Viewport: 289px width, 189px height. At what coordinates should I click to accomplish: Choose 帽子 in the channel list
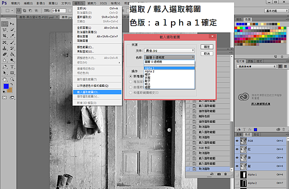pyautogui.click(x=169, y=75)
